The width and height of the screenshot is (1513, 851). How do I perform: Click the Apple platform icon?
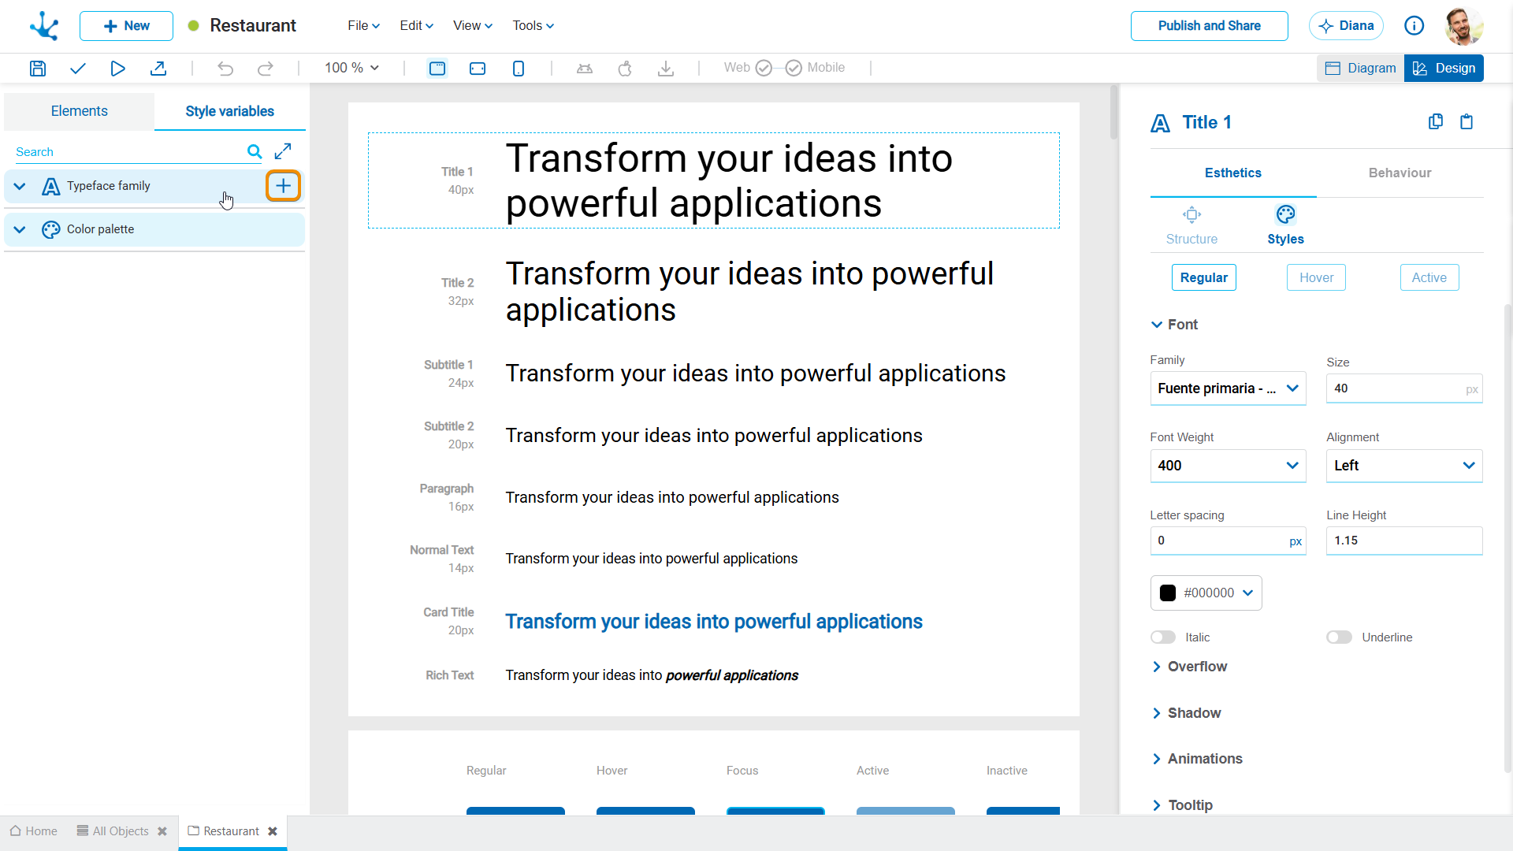pos(625,69)
